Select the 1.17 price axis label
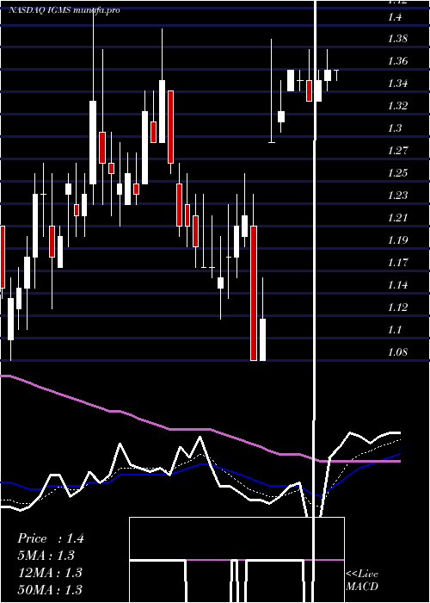The image size is (430, 603). point(397,263)
